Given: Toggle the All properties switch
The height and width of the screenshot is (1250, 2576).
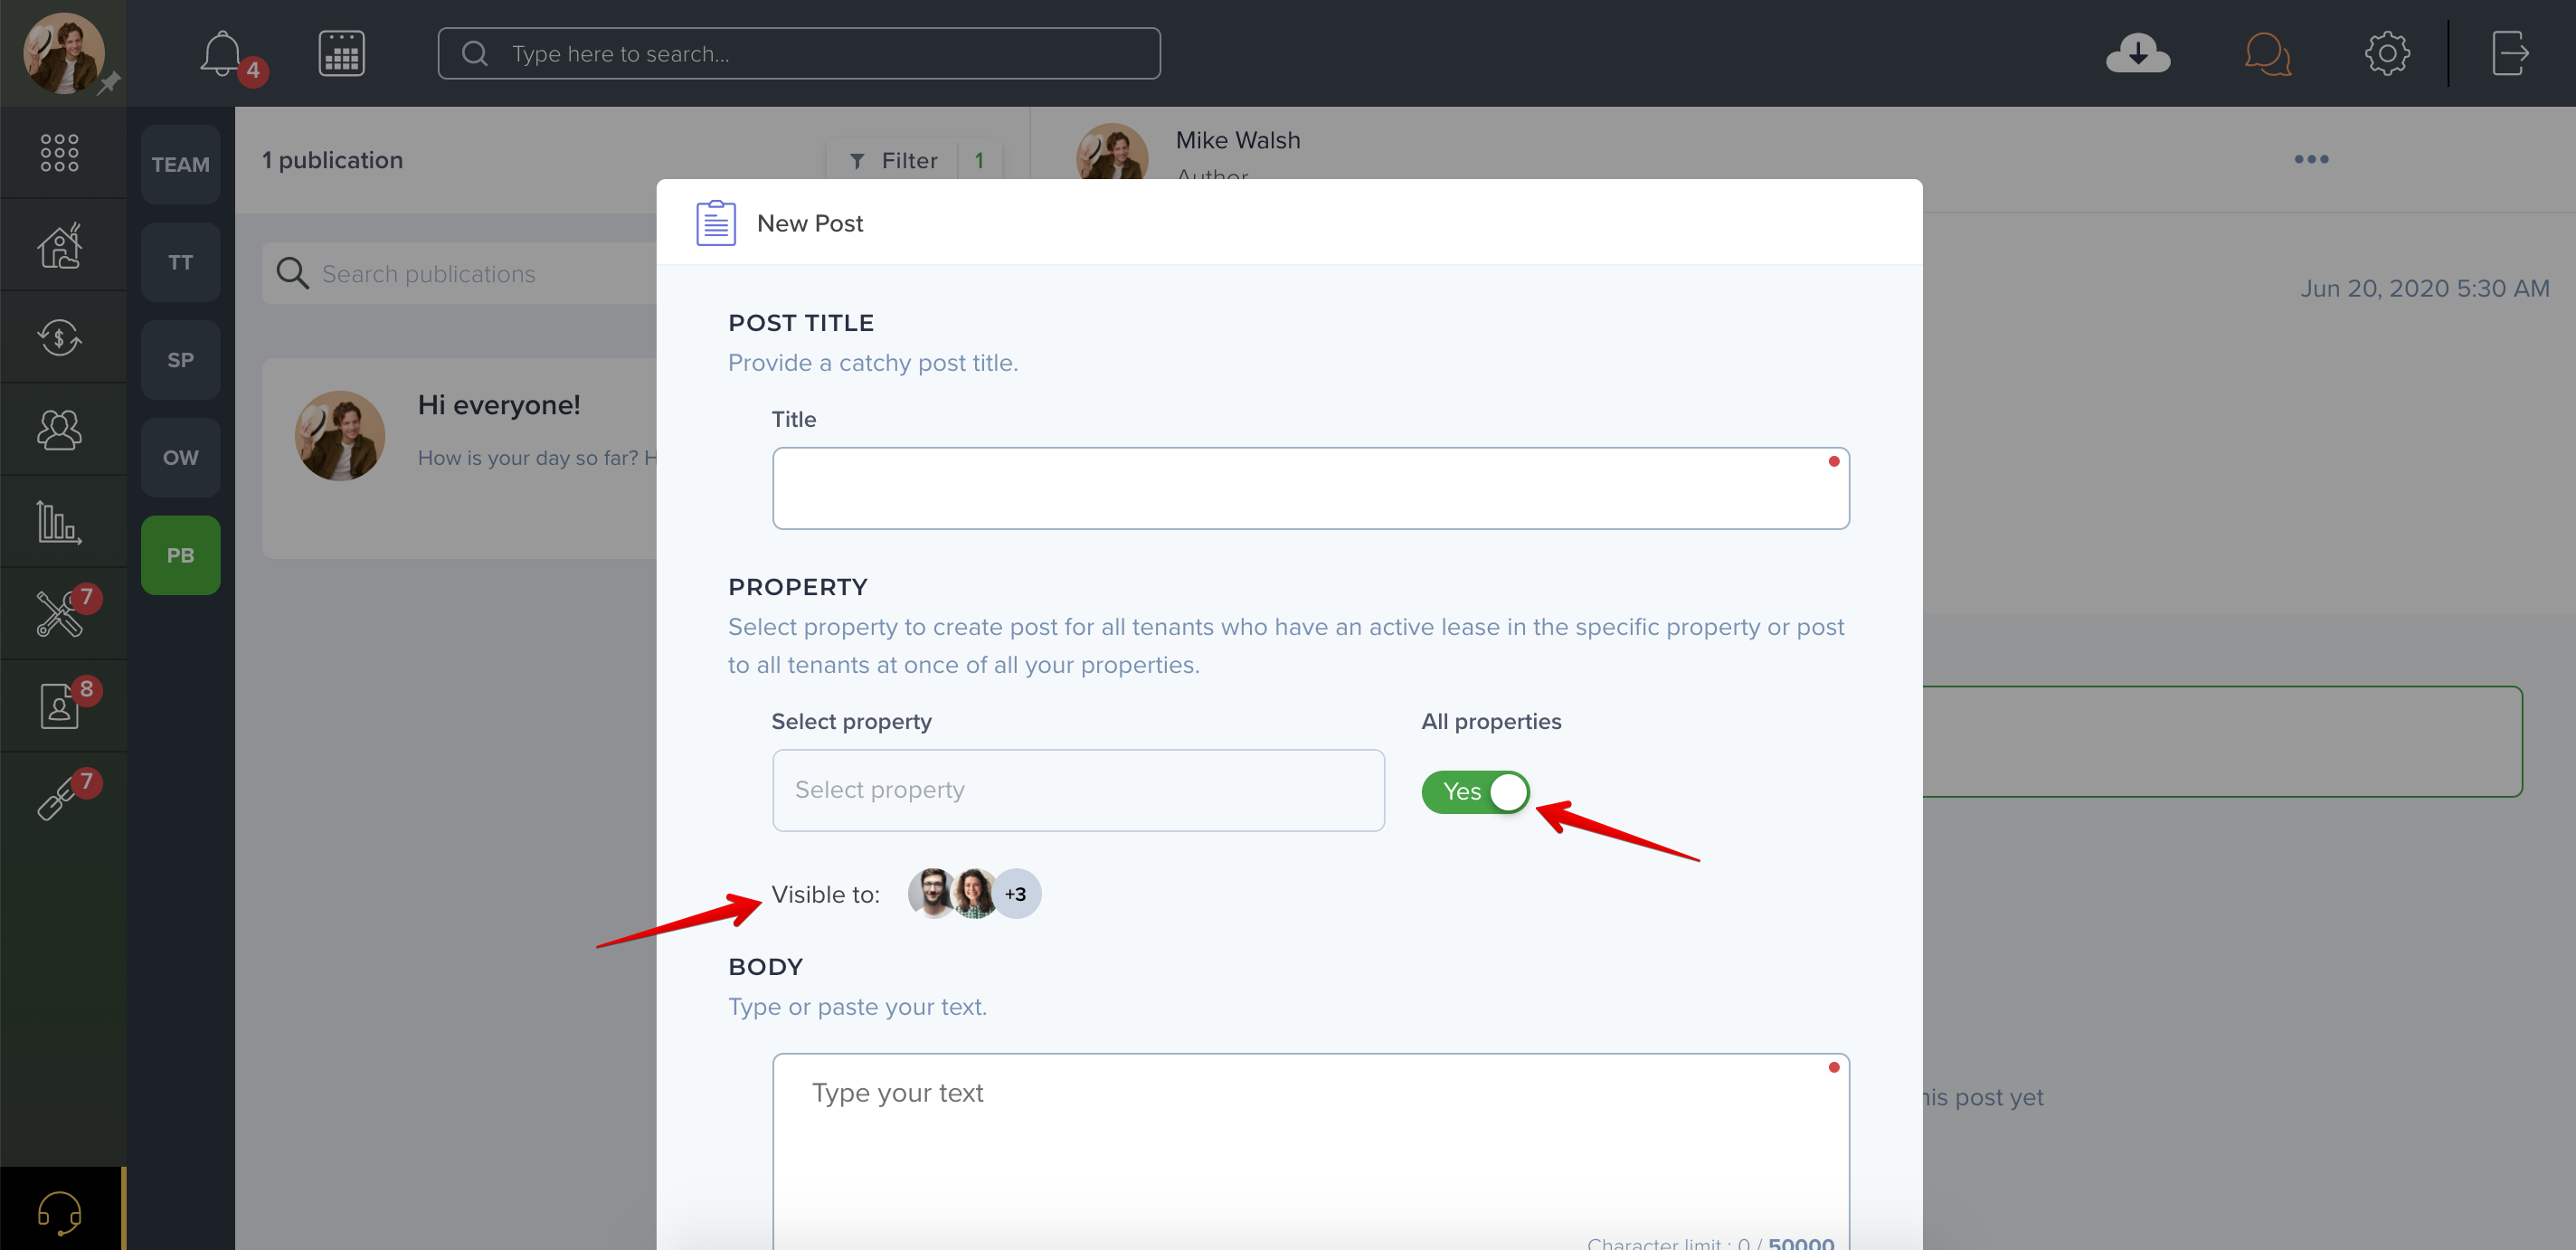Looking at the screenshot, I should pyautogui.click(x=1475, y=792).
